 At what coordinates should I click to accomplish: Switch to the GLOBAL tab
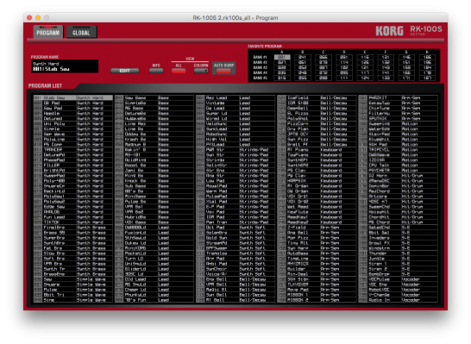pos(81,32)
